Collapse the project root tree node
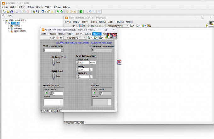214x139 pixels. (4, 20)
